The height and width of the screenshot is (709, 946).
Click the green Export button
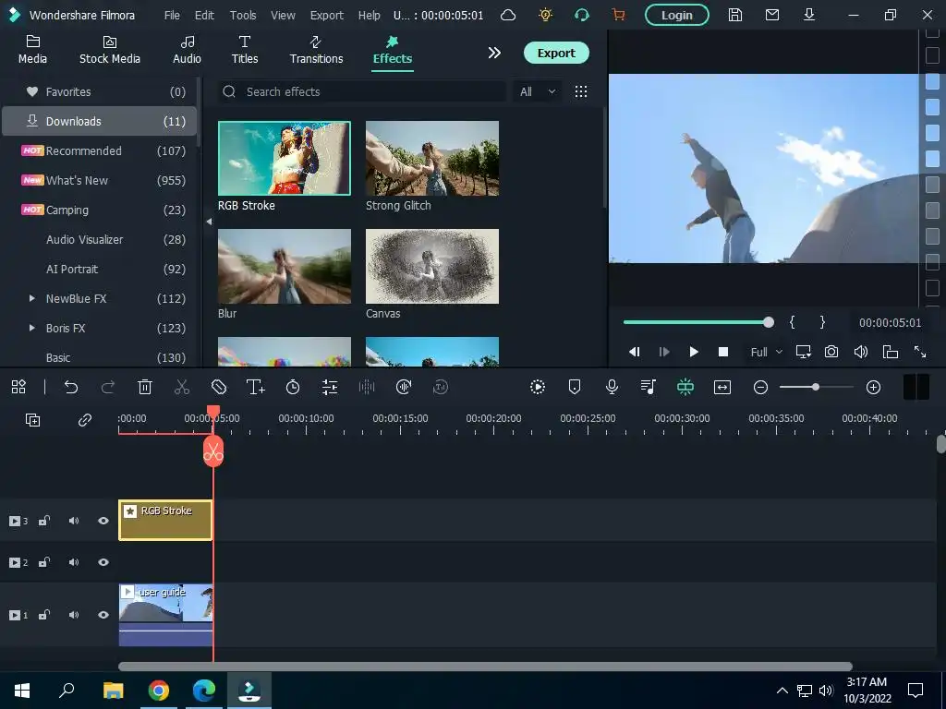pyautogui.click(x=556, y=53)
